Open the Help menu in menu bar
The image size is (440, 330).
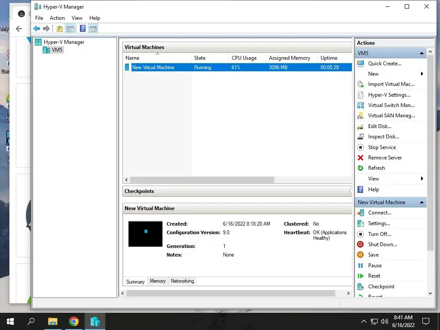point(95,18)
